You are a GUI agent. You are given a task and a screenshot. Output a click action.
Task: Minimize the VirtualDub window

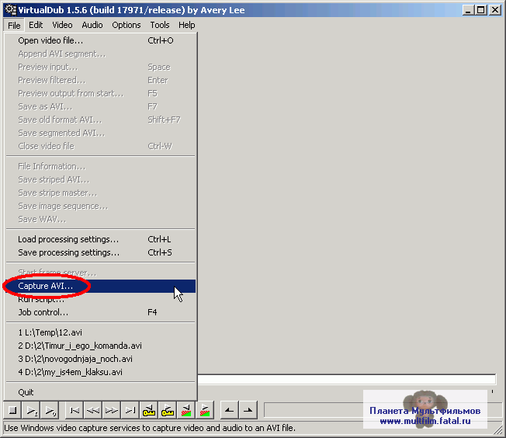pyautogui.click(x=468, y=10)
